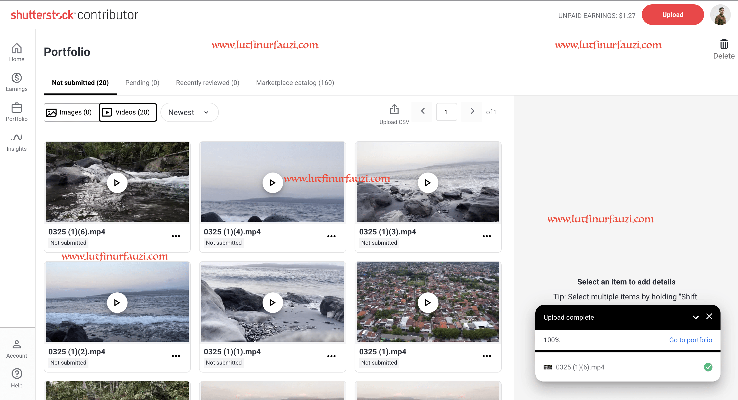Open the user profile avatar

[720, 15]
